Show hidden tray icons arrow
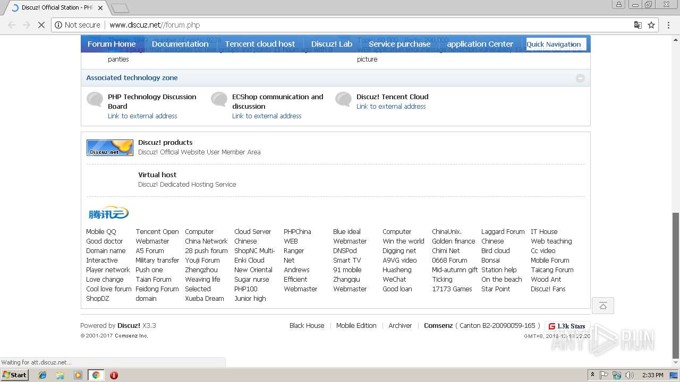 pos(592,375)
